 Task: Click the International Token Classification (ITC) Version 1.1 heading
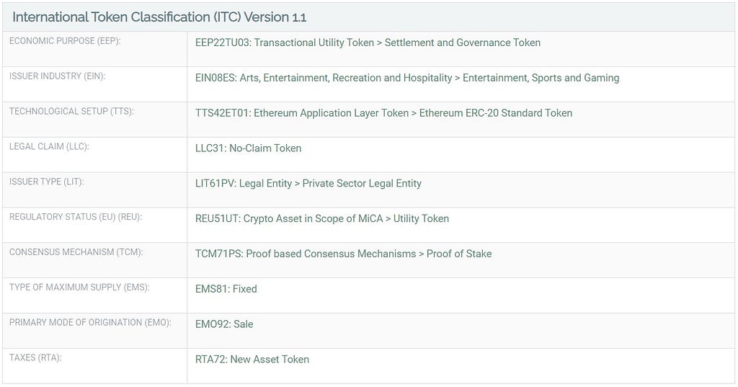[x=159, y=17]
